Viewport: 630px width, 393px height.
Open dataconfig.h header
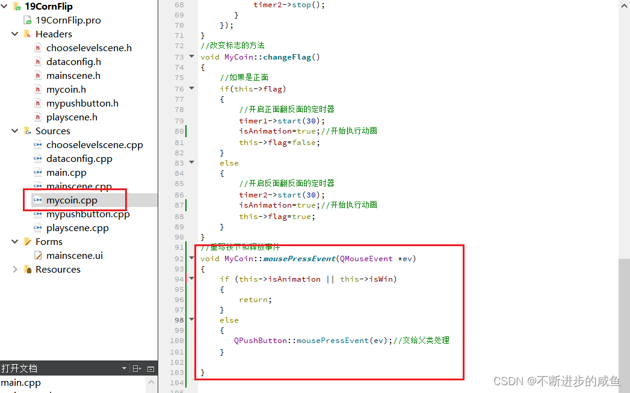point(73,62)
